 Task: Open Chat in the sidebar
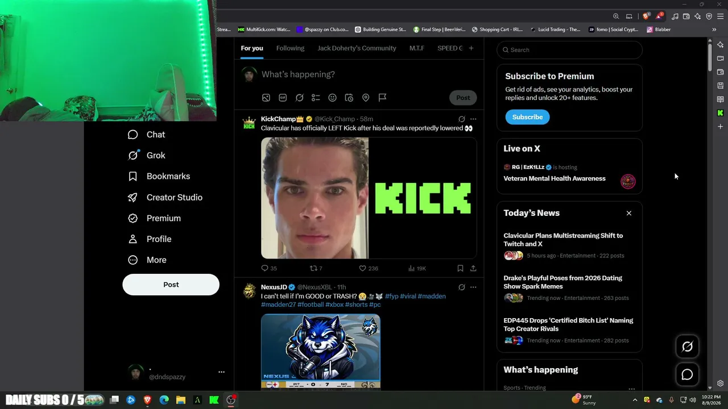[146, 135]
